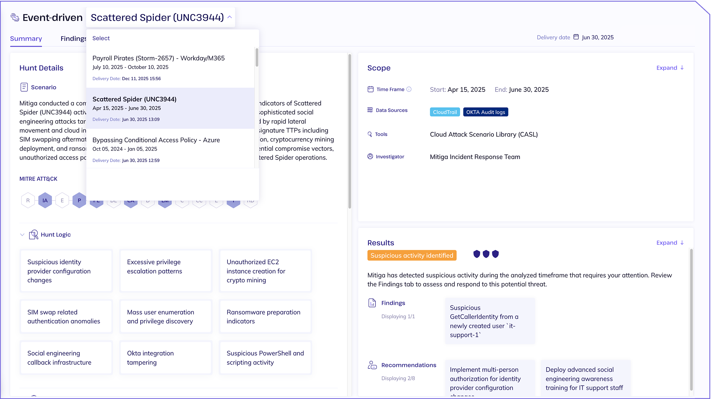This screenshot has width=711, height=399.
Task: Open SIM swap related authentication anomalies card
Action: tap(66, 317)
